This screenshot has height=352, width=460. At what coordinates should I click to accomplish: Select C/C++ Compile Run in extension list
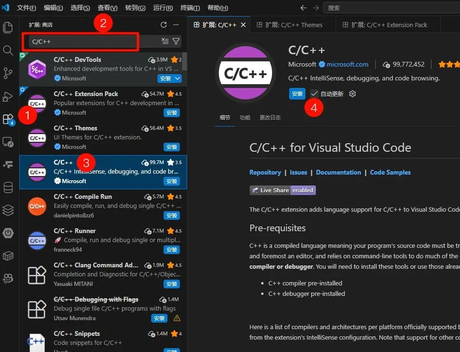103,206
